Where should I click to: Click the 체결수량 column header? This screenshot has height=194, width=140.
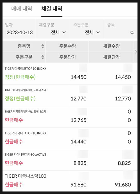(111, 46)
